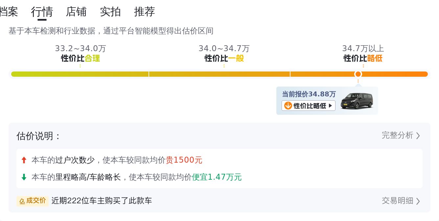Click the green-yellow 性价比合理 bar segment
This screenshot has width=439, height=221.
80,74
